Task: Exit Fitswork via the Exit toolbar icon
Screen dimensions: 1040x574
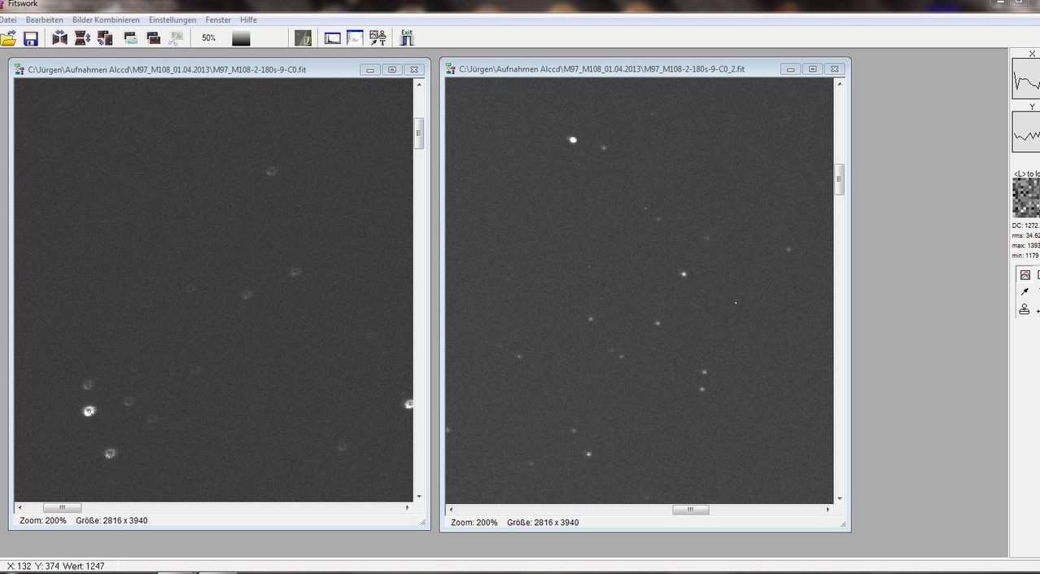Action: click(405, 36)
